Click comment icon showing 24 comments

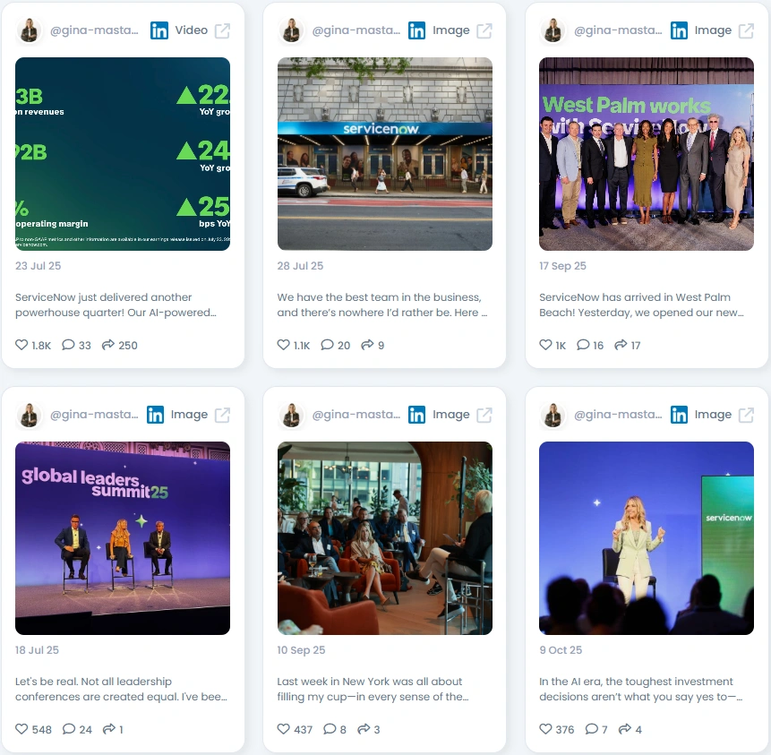coord(69,729)
